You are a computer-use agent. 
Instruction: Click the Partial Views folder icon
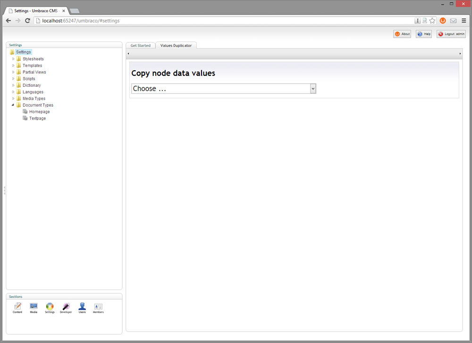[x=19, y=72]
